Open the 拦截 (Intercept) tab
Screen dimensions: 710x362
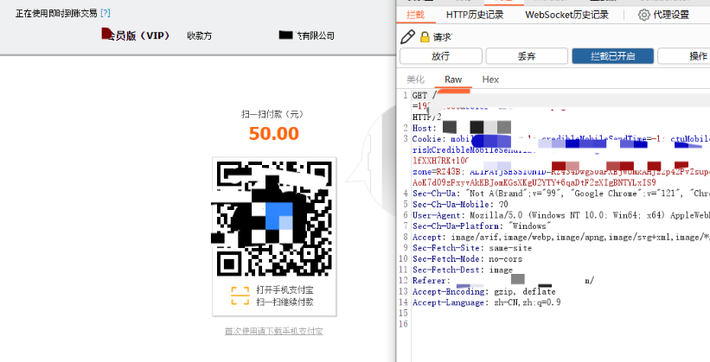415,15
